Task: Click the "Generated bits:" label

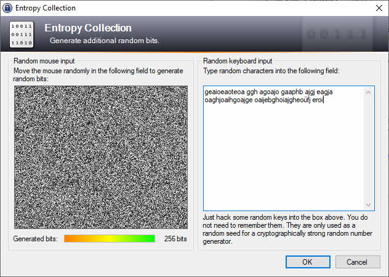Action: 35,239
